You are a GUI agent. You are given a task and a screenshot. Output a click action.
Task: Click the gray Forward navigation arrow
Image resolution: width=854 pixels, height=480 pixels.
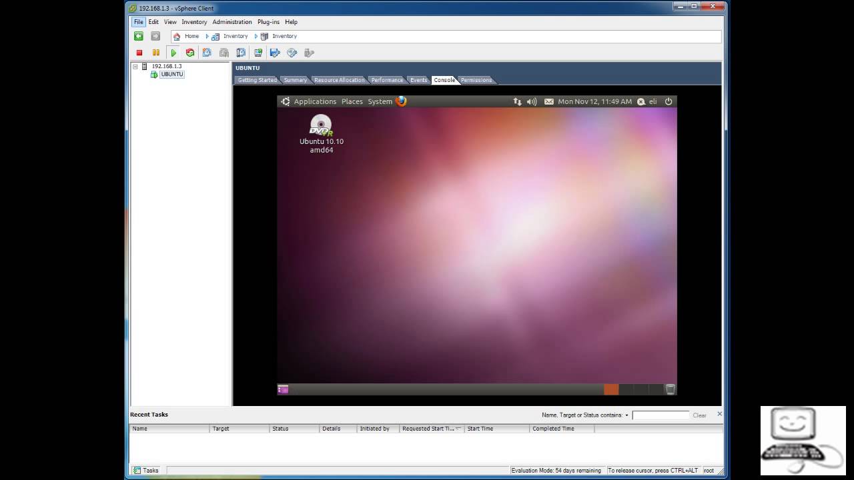click(155, 36)
